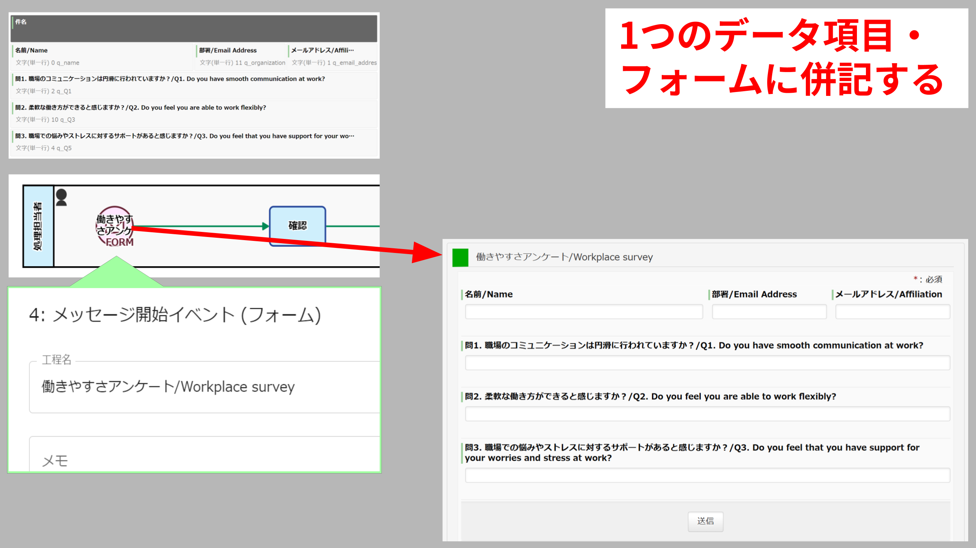Viewport: 976px width, 548px height.
Task: Click the 送信 submit button
Action: click(705, 521)
